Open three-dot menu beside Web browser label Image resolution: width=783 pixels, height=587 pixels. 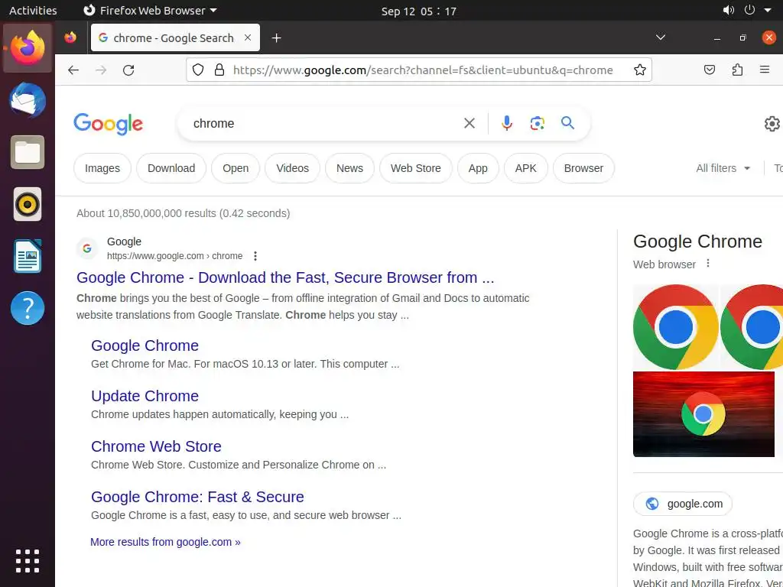707,263
